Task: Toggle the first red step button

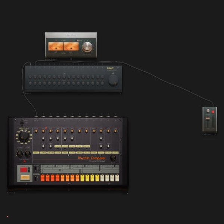Action: (x=43, y=178)
